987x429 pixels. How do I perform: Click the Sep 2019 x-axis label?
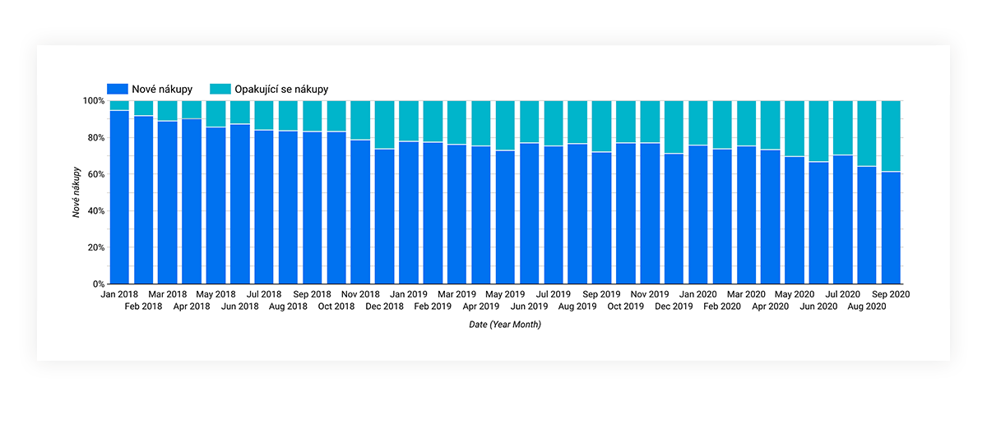click(x=602, y=293)
